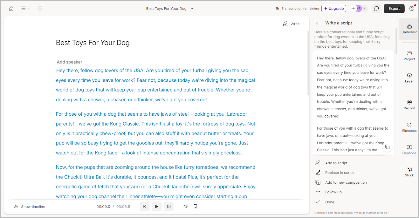Screen dimensions: 419x218
Task: Open the playback speed icon
Action: [186, 206]
